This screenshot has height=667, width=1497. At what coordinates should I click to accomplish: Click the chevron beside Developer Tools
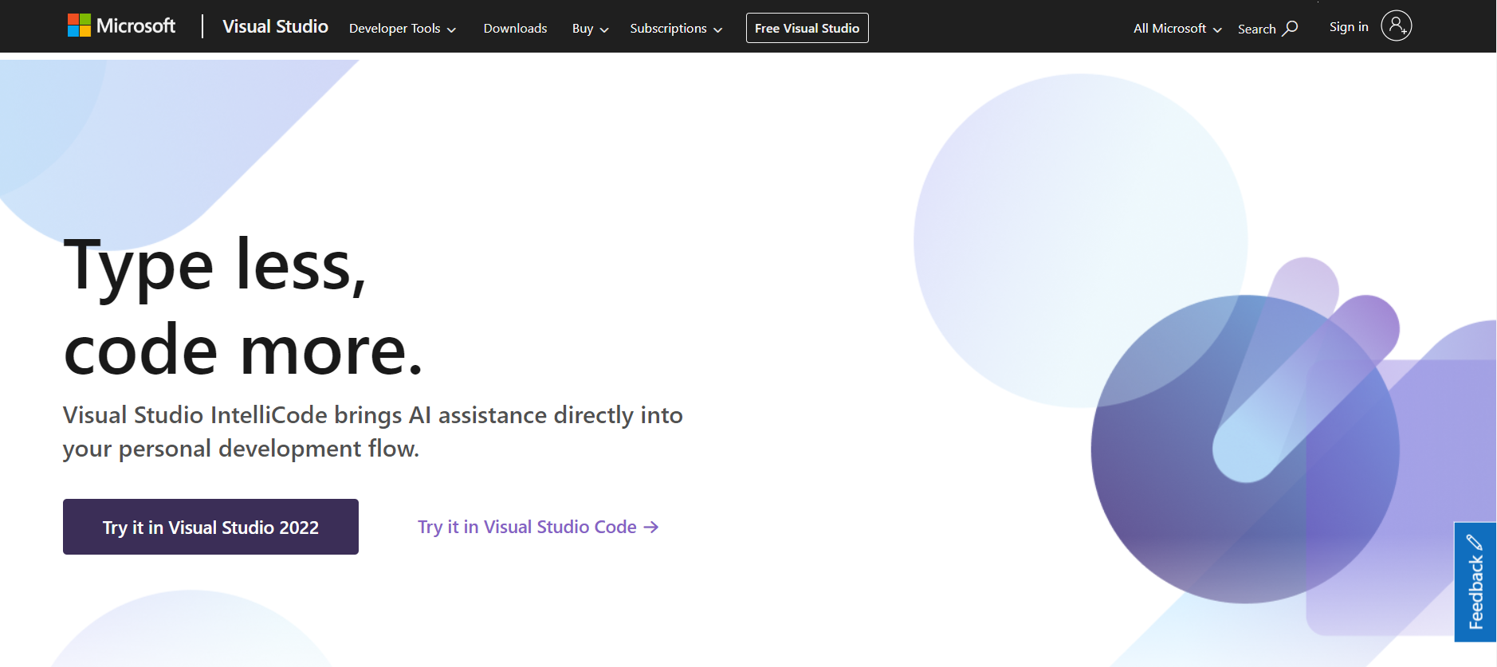(451, 30)
